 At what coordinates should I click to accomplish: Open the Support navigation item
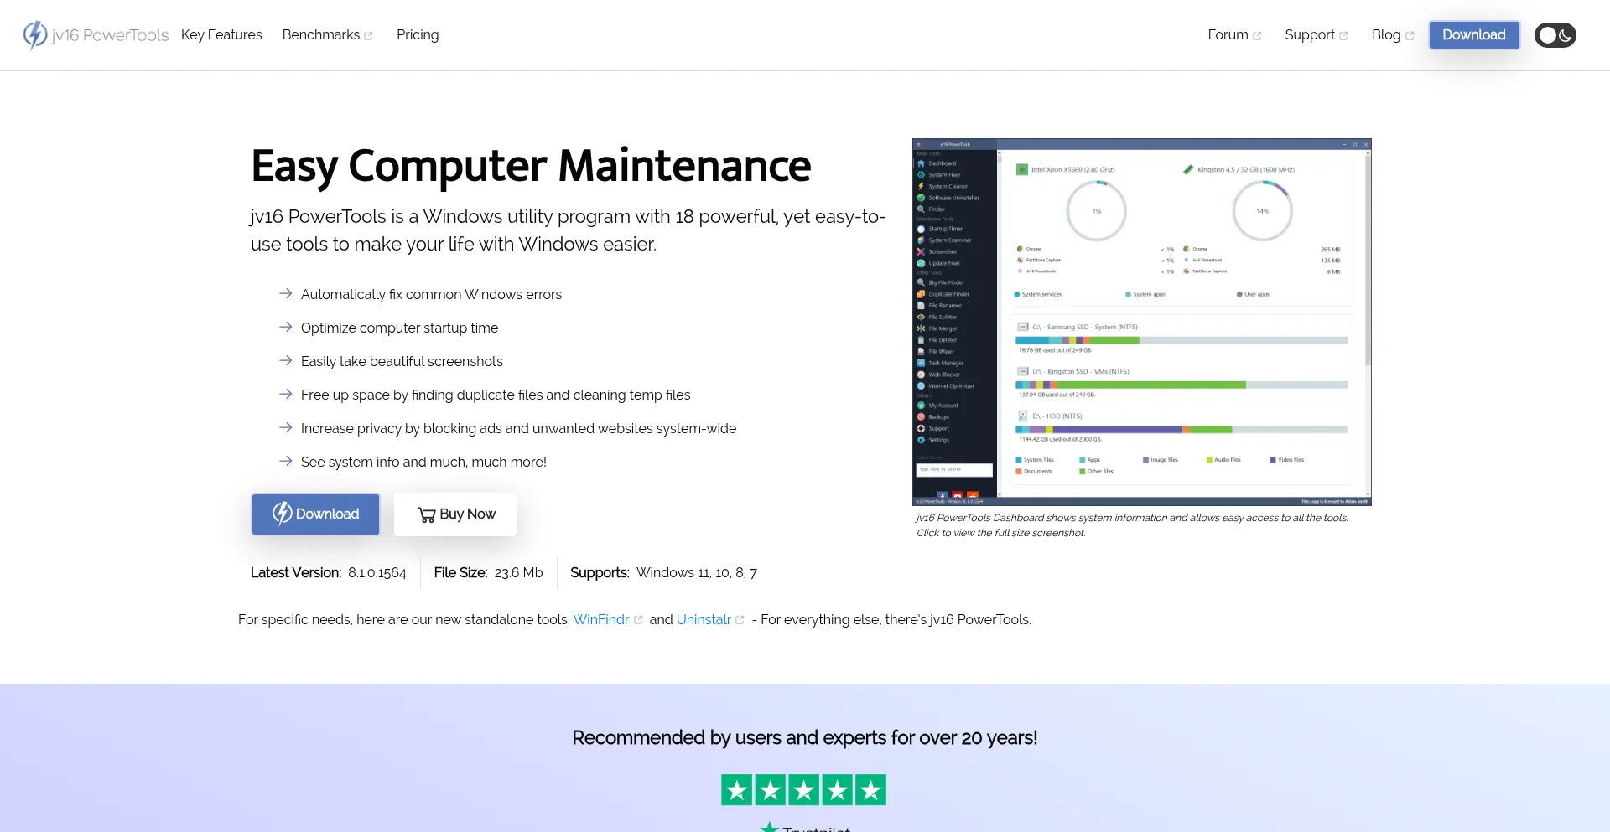pyautogui.click(x=1309, y=35)
